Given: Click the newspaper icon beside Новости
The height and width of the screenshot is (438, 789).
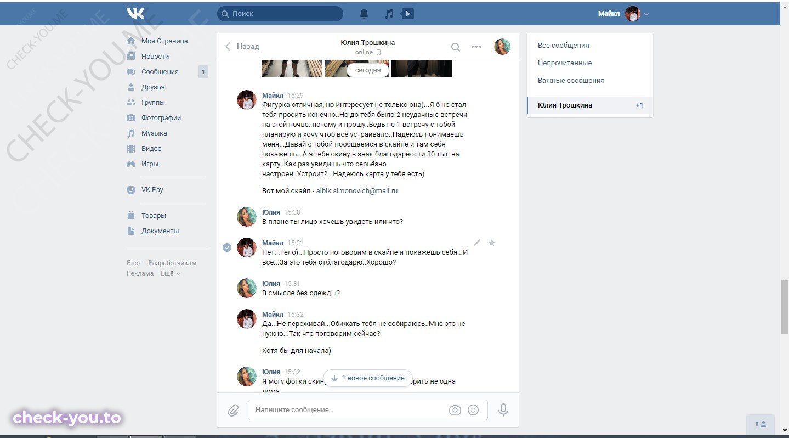Looking at the screenshot, I should 131,56.
